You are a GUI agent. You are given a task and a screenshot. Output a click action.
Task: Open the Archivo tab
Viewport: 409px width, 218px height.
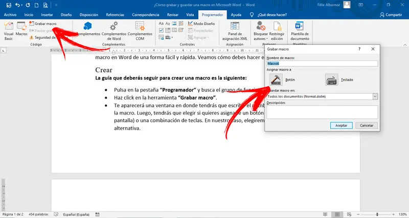click(x=10, y=15)
